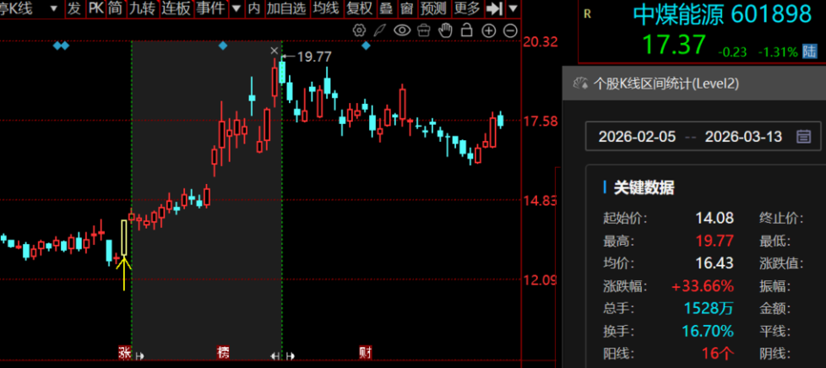Screen dimensions: 826x368
Task: Click the 均价 value 16.43
Action: coord(714,263)
